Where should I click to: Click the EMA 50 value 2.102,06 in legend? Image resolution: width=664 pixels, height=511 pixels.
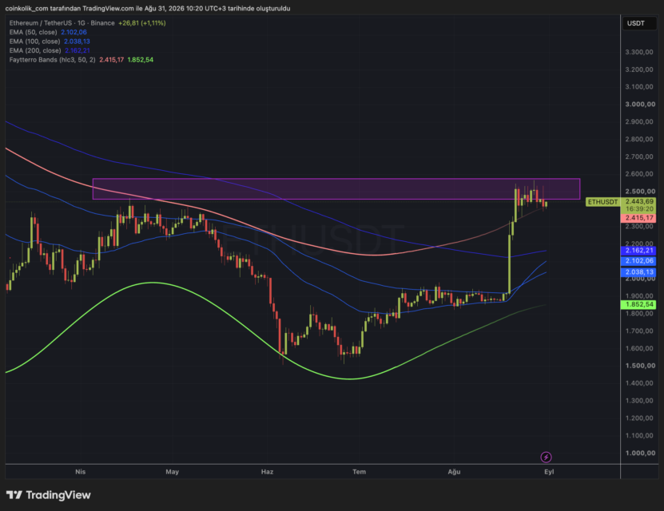click(x=74, y=32)
